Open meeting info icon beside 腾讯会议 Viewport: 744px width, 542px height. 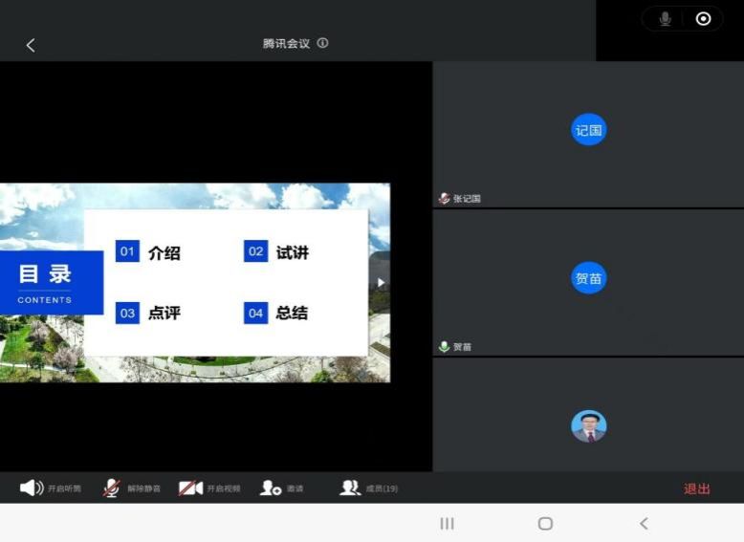tap(322, 43)
